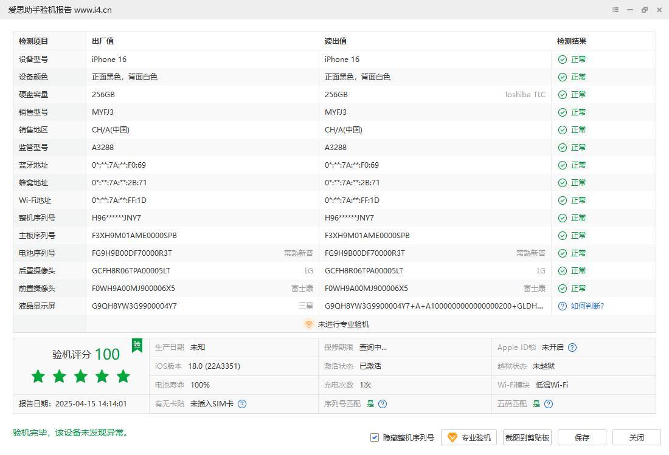Click the green check icon in 监管型号 row
The image size is (669, 455).
point(563,148)
